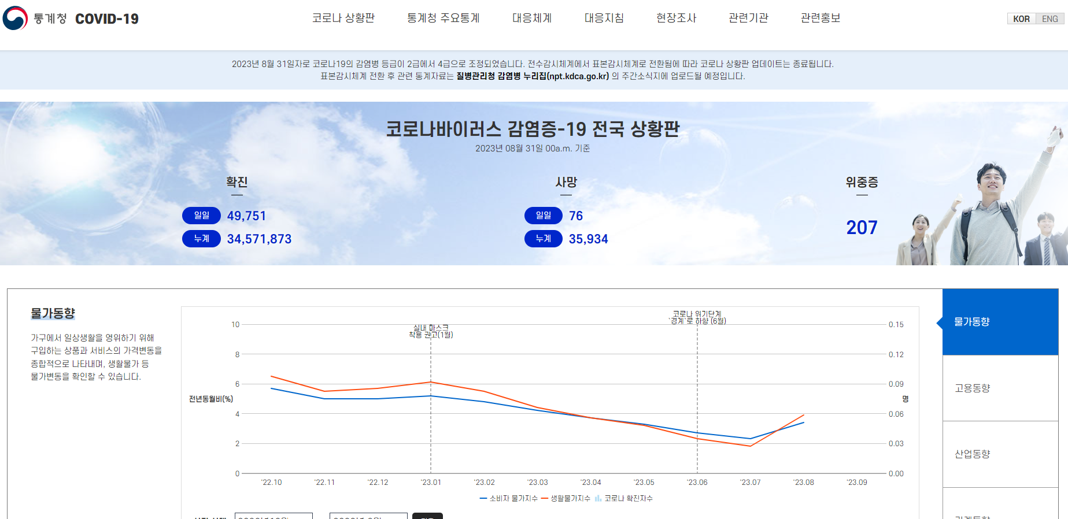Viewport: 1068px width, 519px height.
Task: Click the 일일 badge next to 76
Action: click(544, 216)
